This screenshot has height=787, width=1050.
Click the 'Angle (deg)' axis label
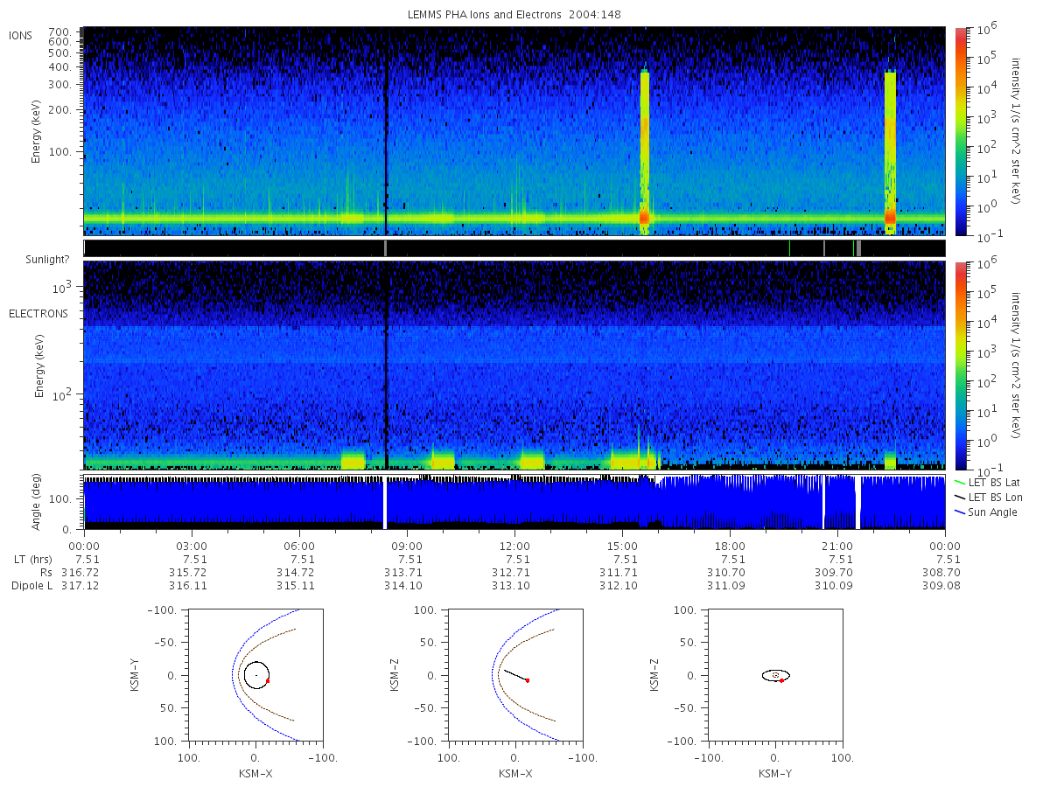click(38, 502)
